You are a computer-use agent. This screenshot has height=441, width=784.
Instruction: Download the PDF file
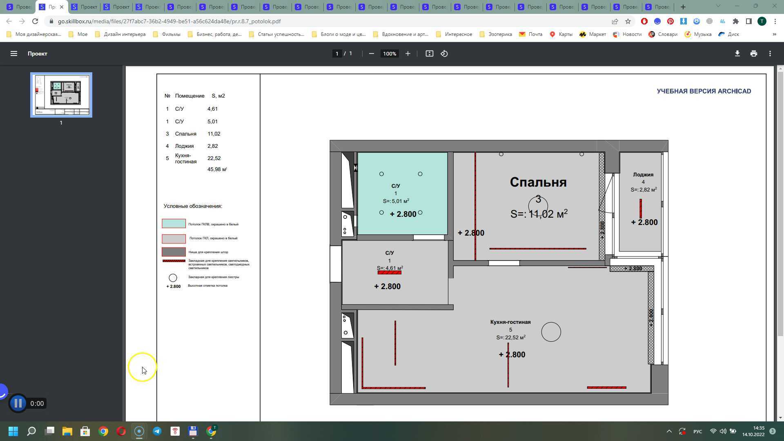click(x=737, y=53)
